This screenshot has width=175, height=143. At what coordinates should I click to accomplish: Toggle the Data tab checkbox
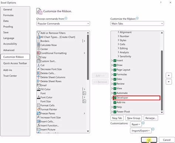(x=115, y=79)
